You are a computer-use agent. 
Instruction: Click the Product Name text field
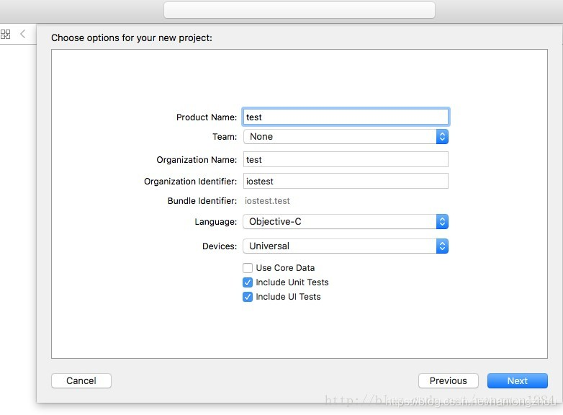(346, 117)
